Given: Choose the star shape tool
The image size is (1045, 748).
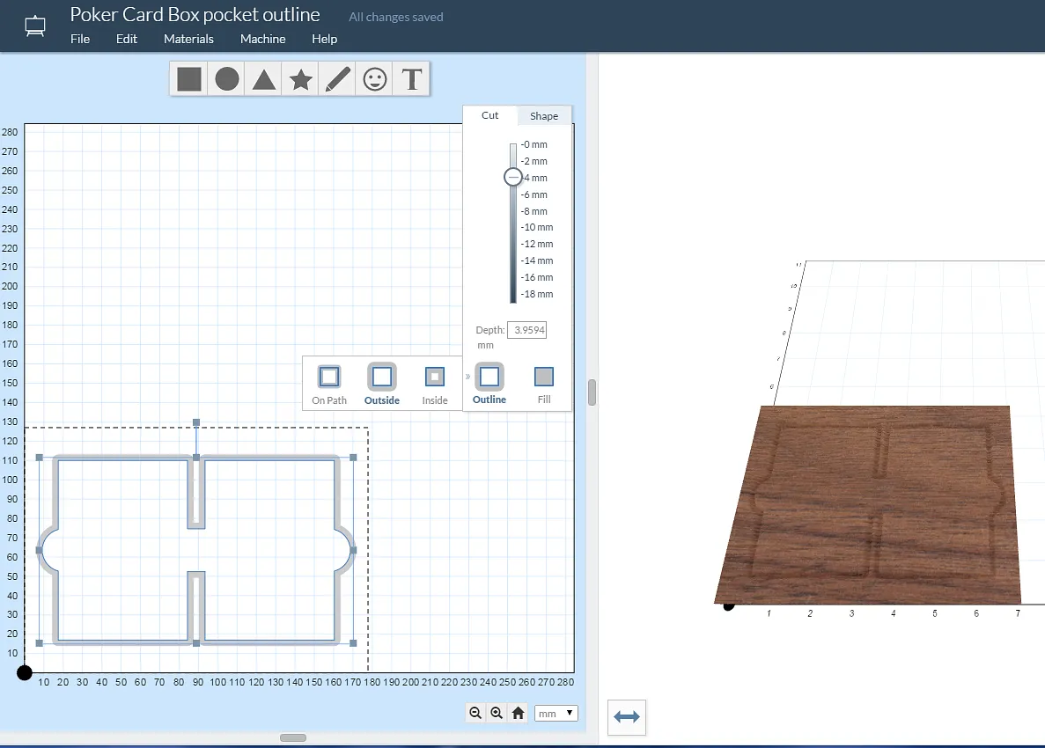Looking at the screenshot, I should coord(301,80).
